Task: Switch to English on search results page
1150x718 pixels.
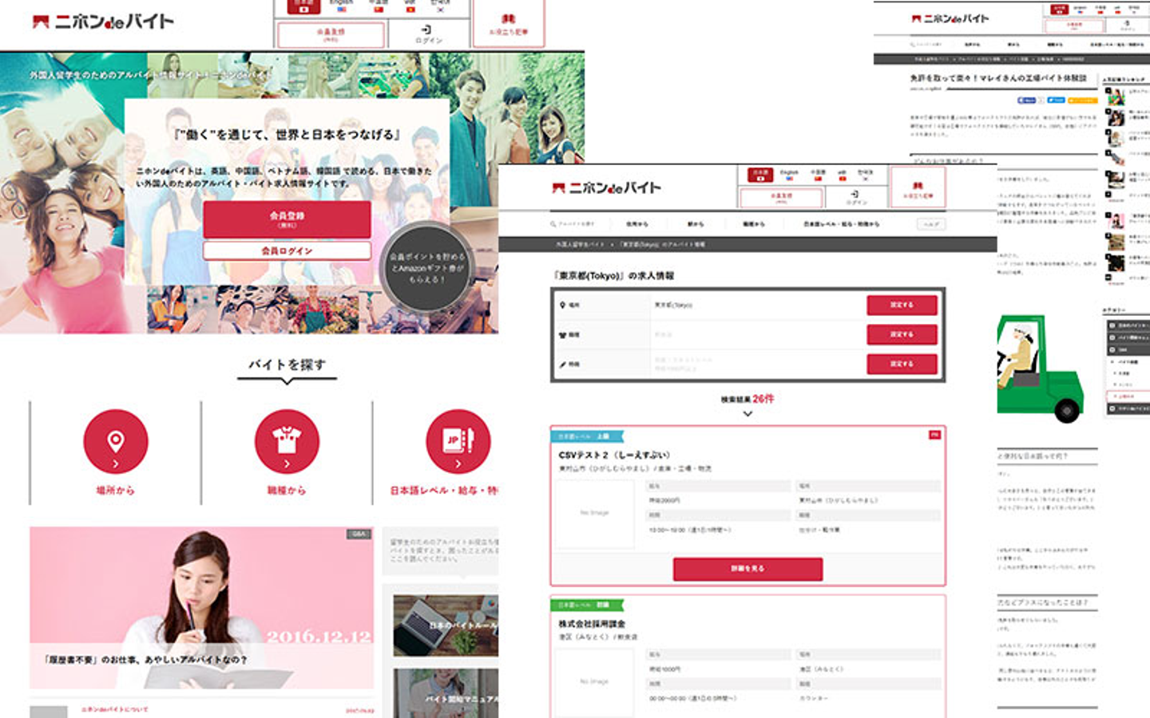Action: (x=789, y=174)
